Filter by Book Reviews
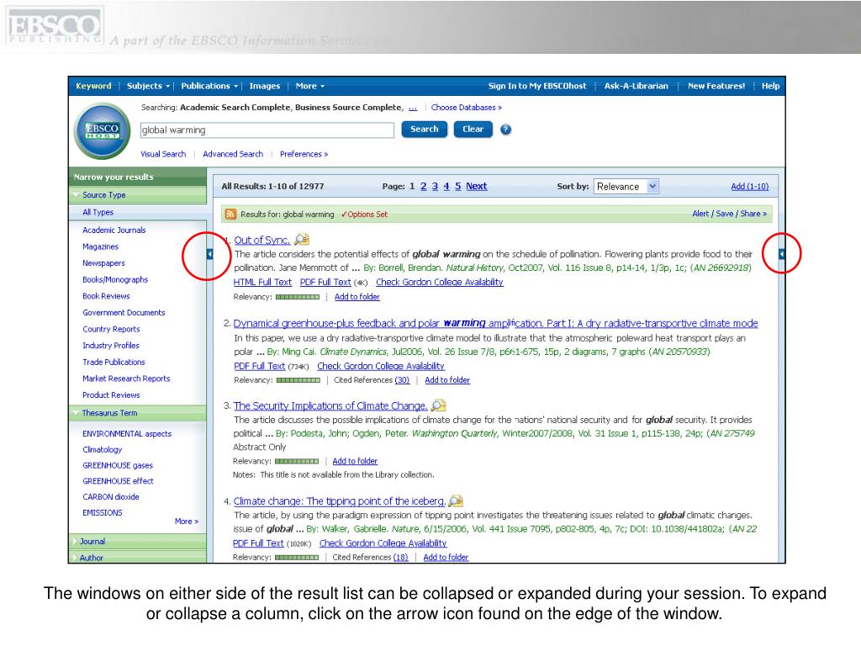This screenshot has width=861, height=646. click(107, 296)
